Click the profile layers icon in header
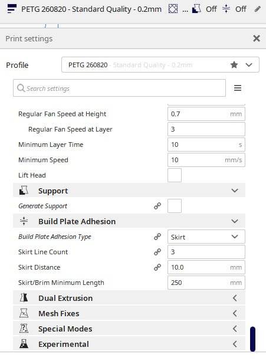Screen dimensions: 266x364 tap(12, 9)
